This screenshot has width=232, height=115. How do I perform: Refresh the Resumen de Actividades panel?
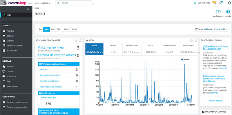pos(80,41)
